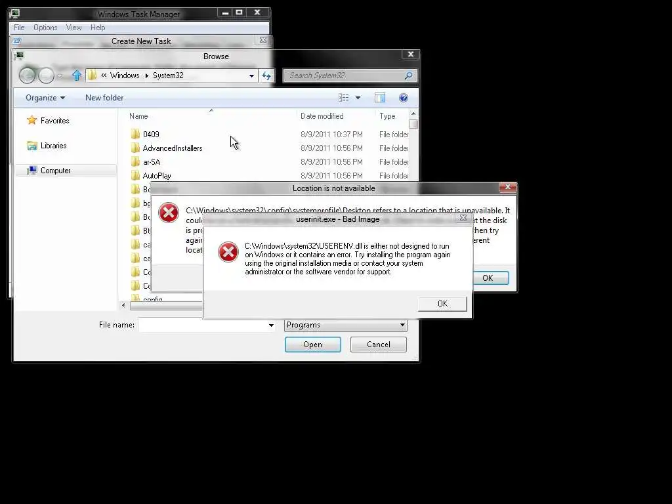This screenshot has width=672, height=504.
Task: Click the vertical scrollbar up arrow
Action: [x=413, y=114]
